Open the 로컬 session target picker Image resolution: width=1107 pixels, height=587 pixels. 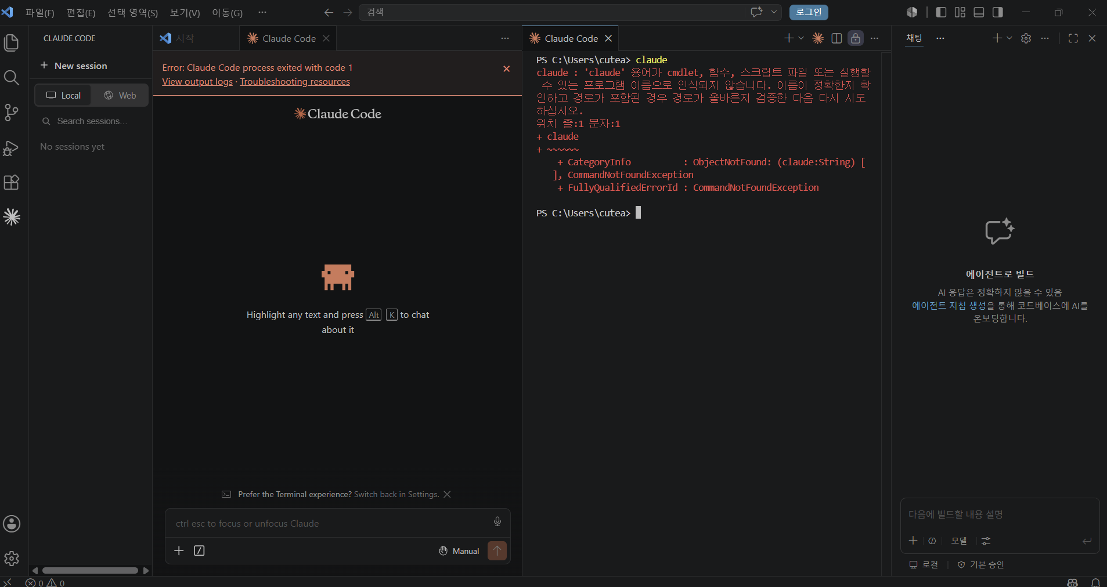924,564
